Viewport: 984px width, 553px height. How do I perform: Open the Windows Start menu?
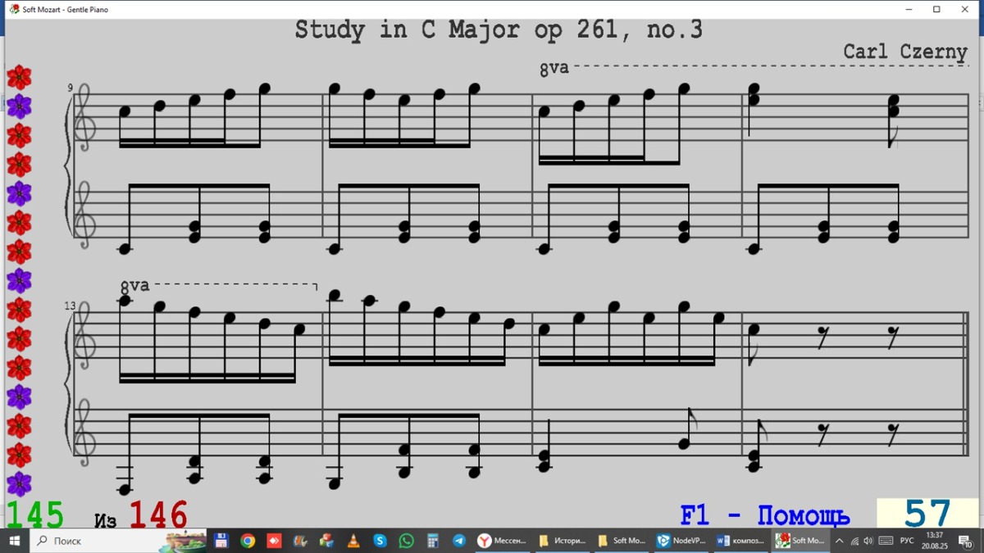tap(14, 541)
